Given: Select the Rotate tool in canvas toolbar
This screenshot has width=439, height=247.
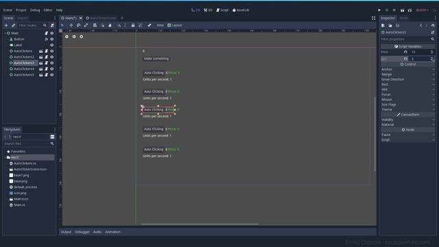Looking at the screenshot, I should (x=79, y=25).
